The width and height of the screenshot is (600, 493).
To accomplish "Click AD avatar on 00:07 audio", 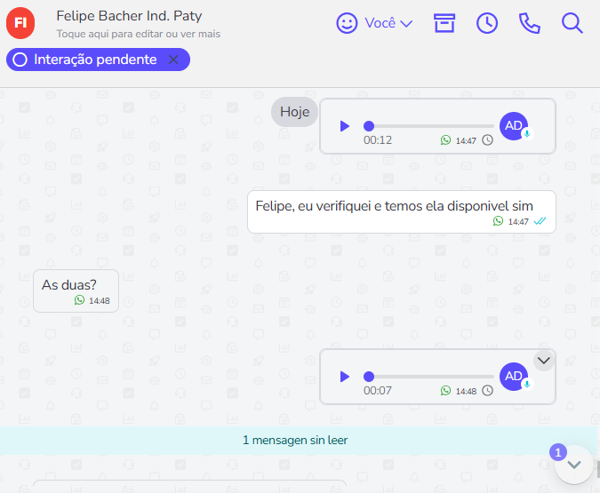I will click(514, 377).
